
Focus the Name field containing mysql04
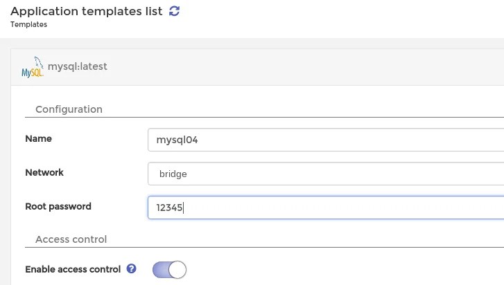[326, 139]
